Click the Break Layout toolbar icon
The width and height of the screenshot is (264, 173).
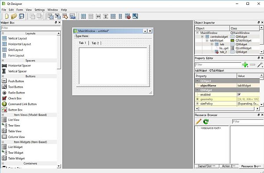(128, 16)
